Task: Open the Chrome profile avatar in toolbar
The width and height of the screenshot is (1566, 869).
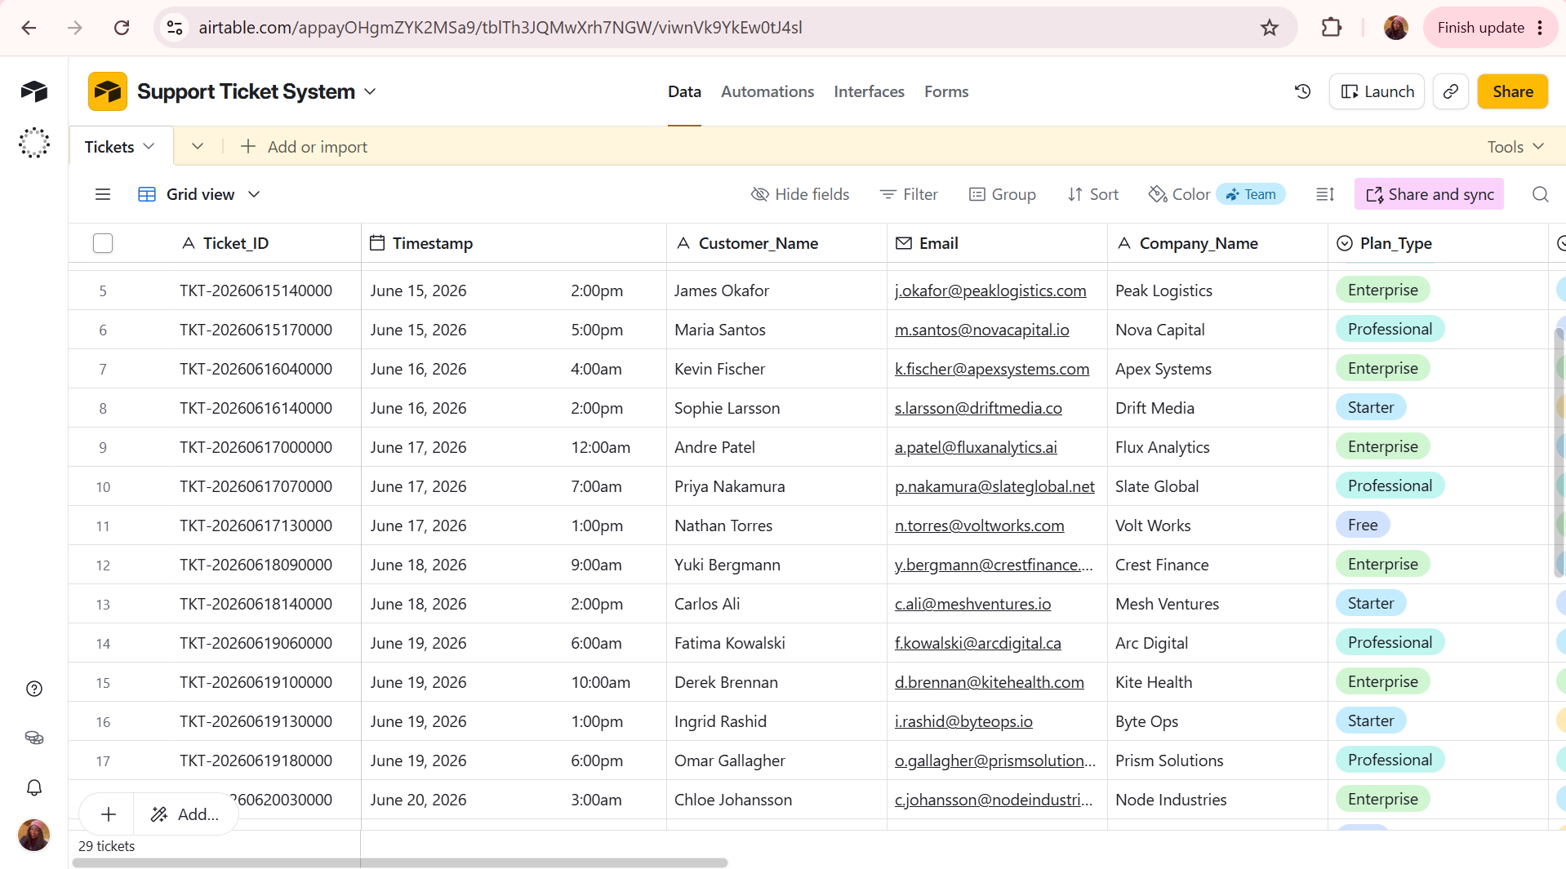Action: 1395,28
